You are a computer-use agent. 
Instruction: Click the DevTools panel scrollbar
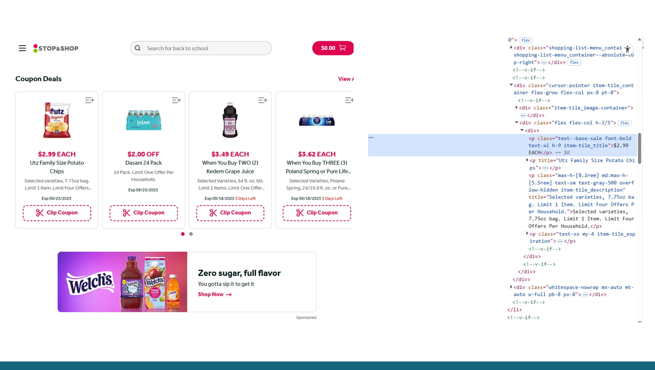coord(639,148)
